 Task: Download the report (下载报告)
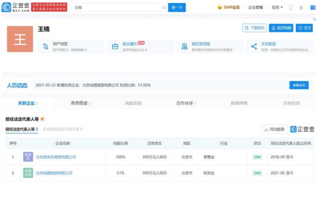(254, 28)
